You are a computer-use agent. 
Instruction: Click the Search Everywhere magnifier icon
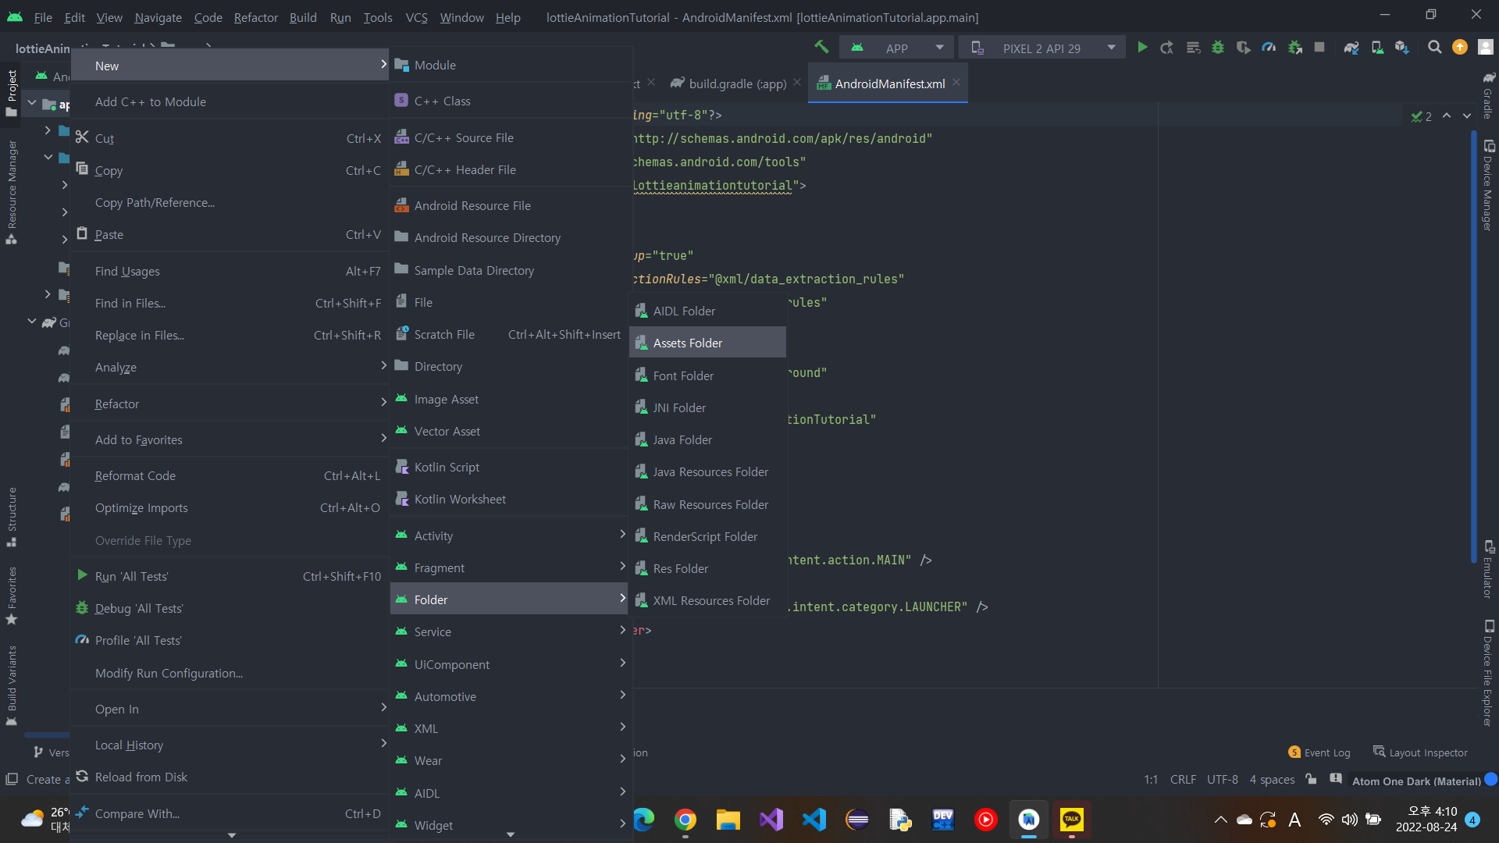(x=1434, y=48)
